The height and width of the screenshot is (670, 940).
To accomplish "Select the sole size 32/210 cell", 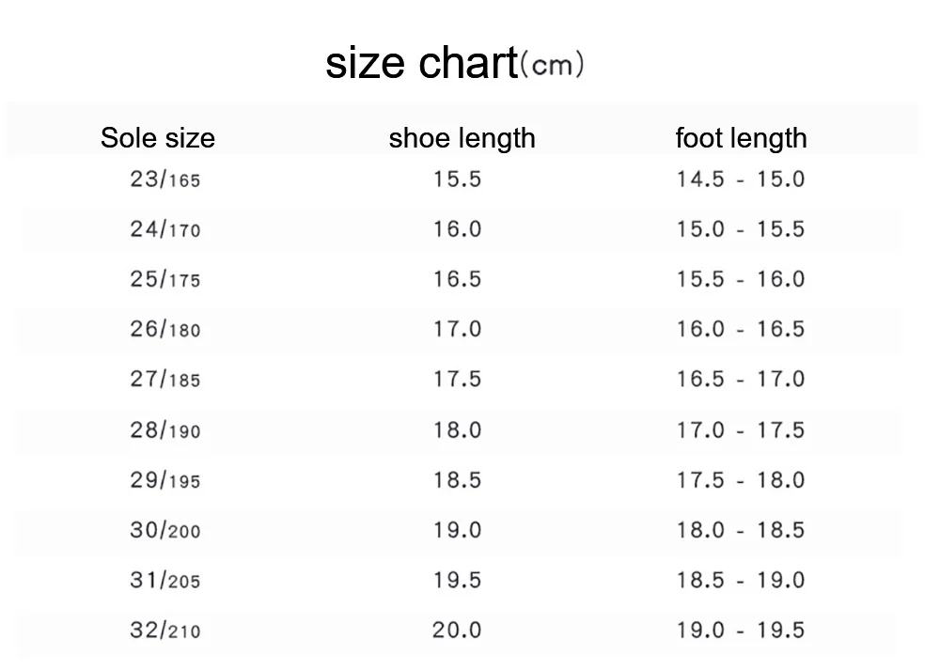I will pyautogui.click(x=165, y=631).
